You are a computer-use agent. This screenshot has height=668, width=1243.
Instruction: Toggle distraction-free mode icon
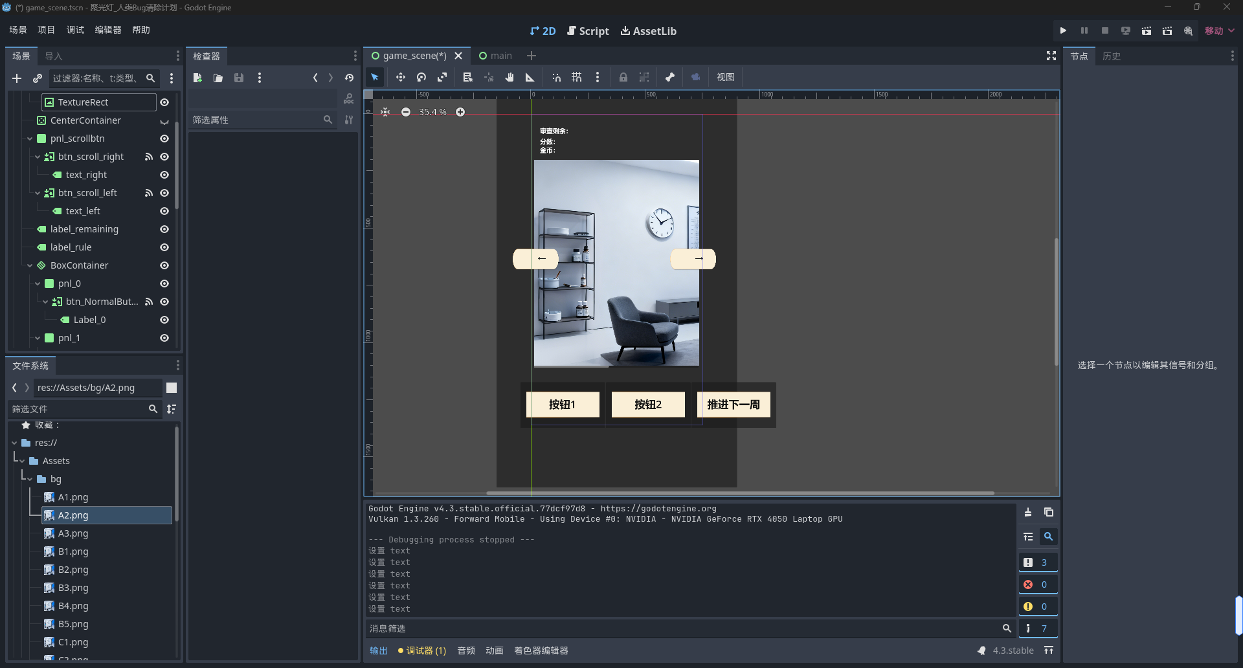point(1051,56)
